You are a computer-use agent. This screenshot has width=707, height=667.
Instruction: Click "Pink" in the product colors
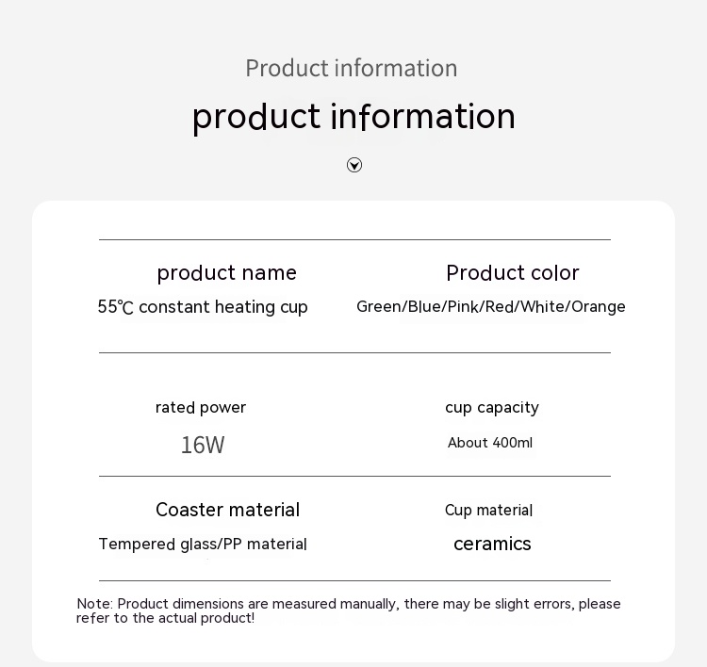click(x=463, y=307)
